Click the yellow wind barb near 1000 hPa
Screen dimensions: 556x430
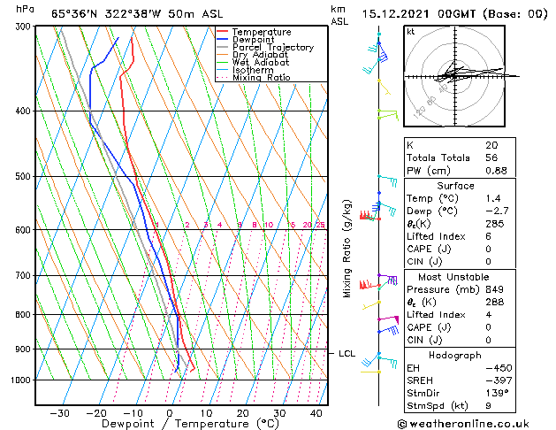371,372
